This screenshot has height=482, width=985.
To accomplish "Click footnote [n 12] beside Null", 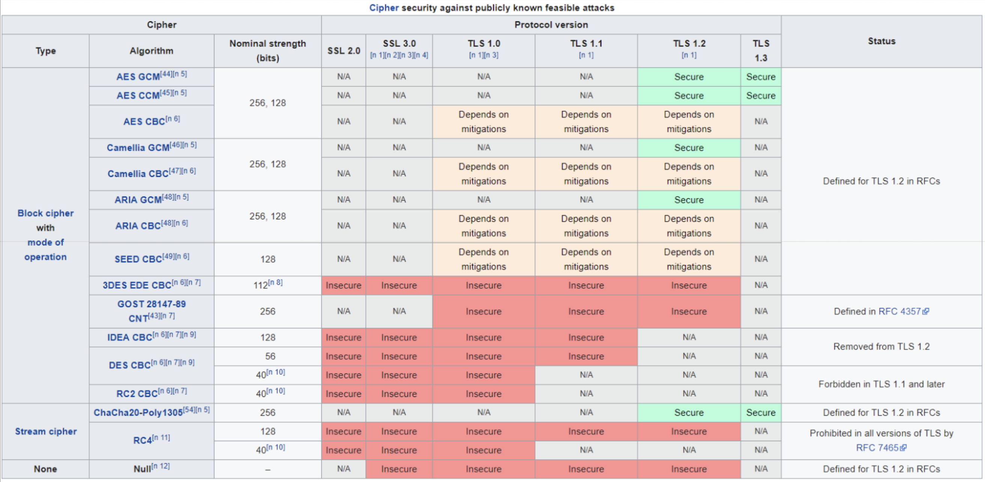I will tap(160, 466).
